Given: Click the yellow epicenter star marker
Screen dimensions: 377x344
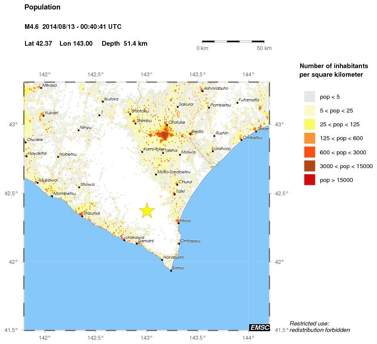Looking at the screenshot, I should coord(147,210).
